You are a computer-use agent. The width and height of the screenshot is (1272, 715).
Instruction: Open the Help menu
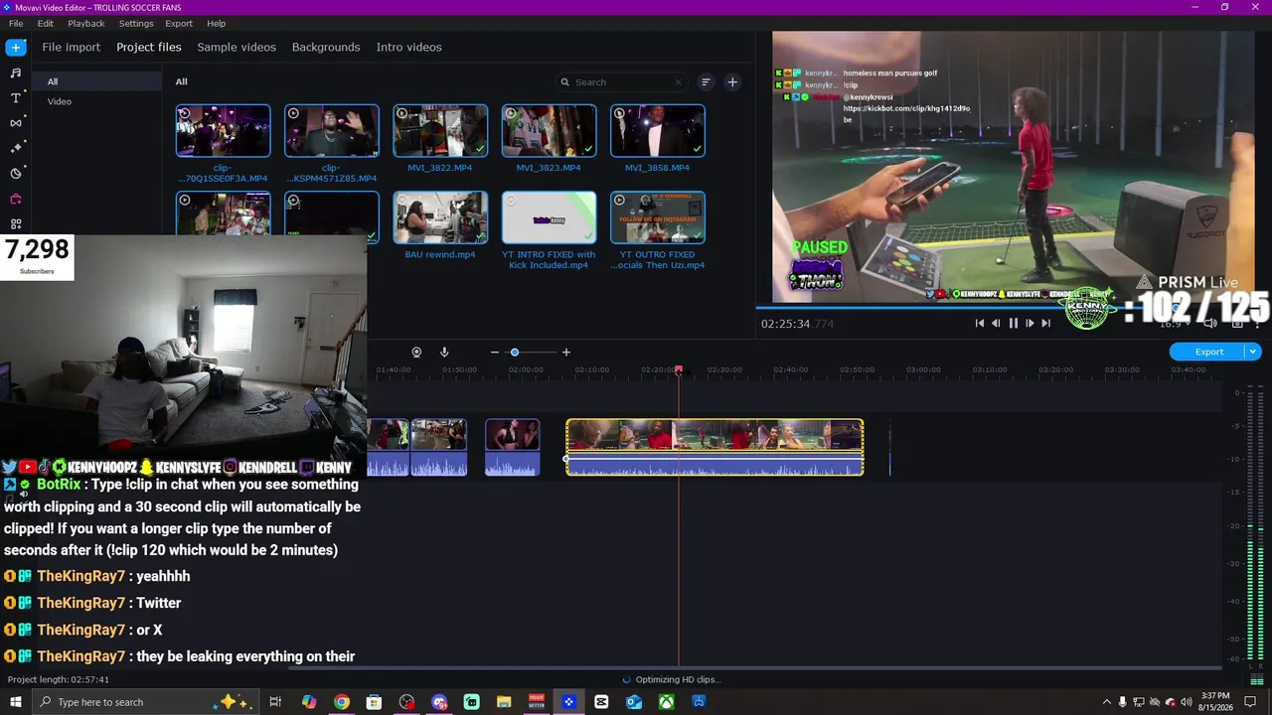pyautogui.click(x=217, y=23)
